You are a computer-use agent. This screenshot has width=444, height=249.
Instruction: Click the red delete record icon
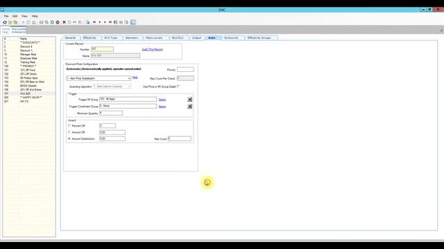58,22
